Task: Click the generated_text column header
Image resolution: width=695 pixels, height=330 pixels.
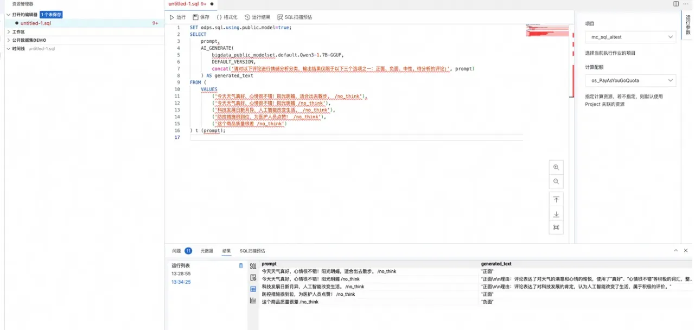Action: pos(496,264)
